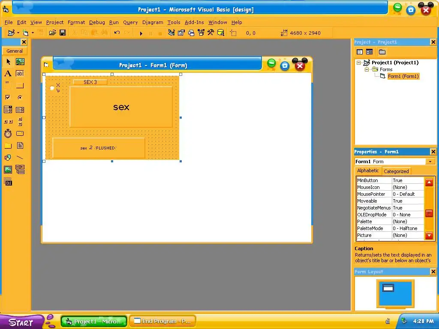Select the CheckBox control tool
The width and height of the screenshot is (439, 329).
point(8,97)
